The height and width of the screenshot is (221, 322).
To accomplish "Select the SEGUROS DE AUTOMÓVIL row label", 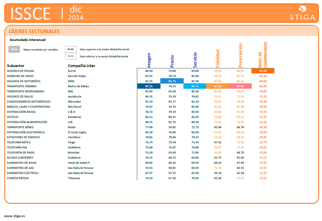I will (24, 81).
